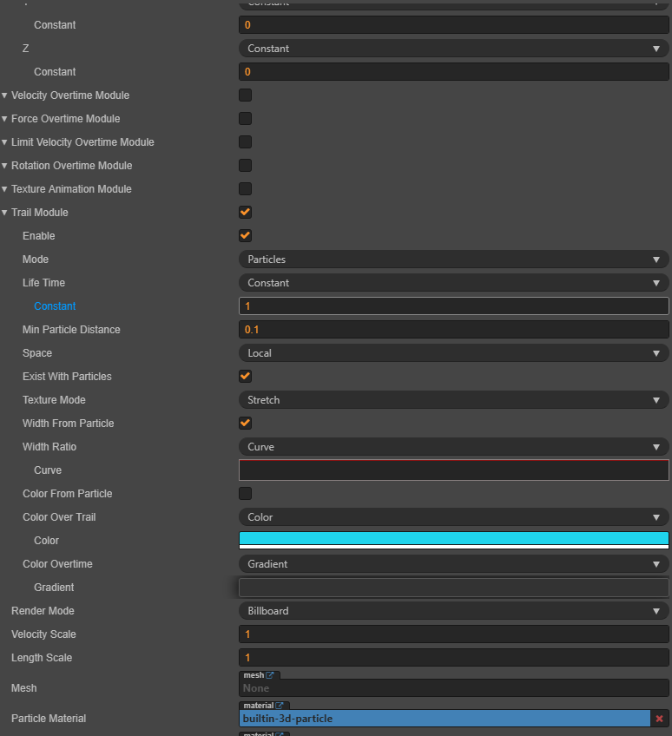Screen dimensions: 672x736
Task: Expand the Force Overtime Module triangle
Action: tap(5, 119)
